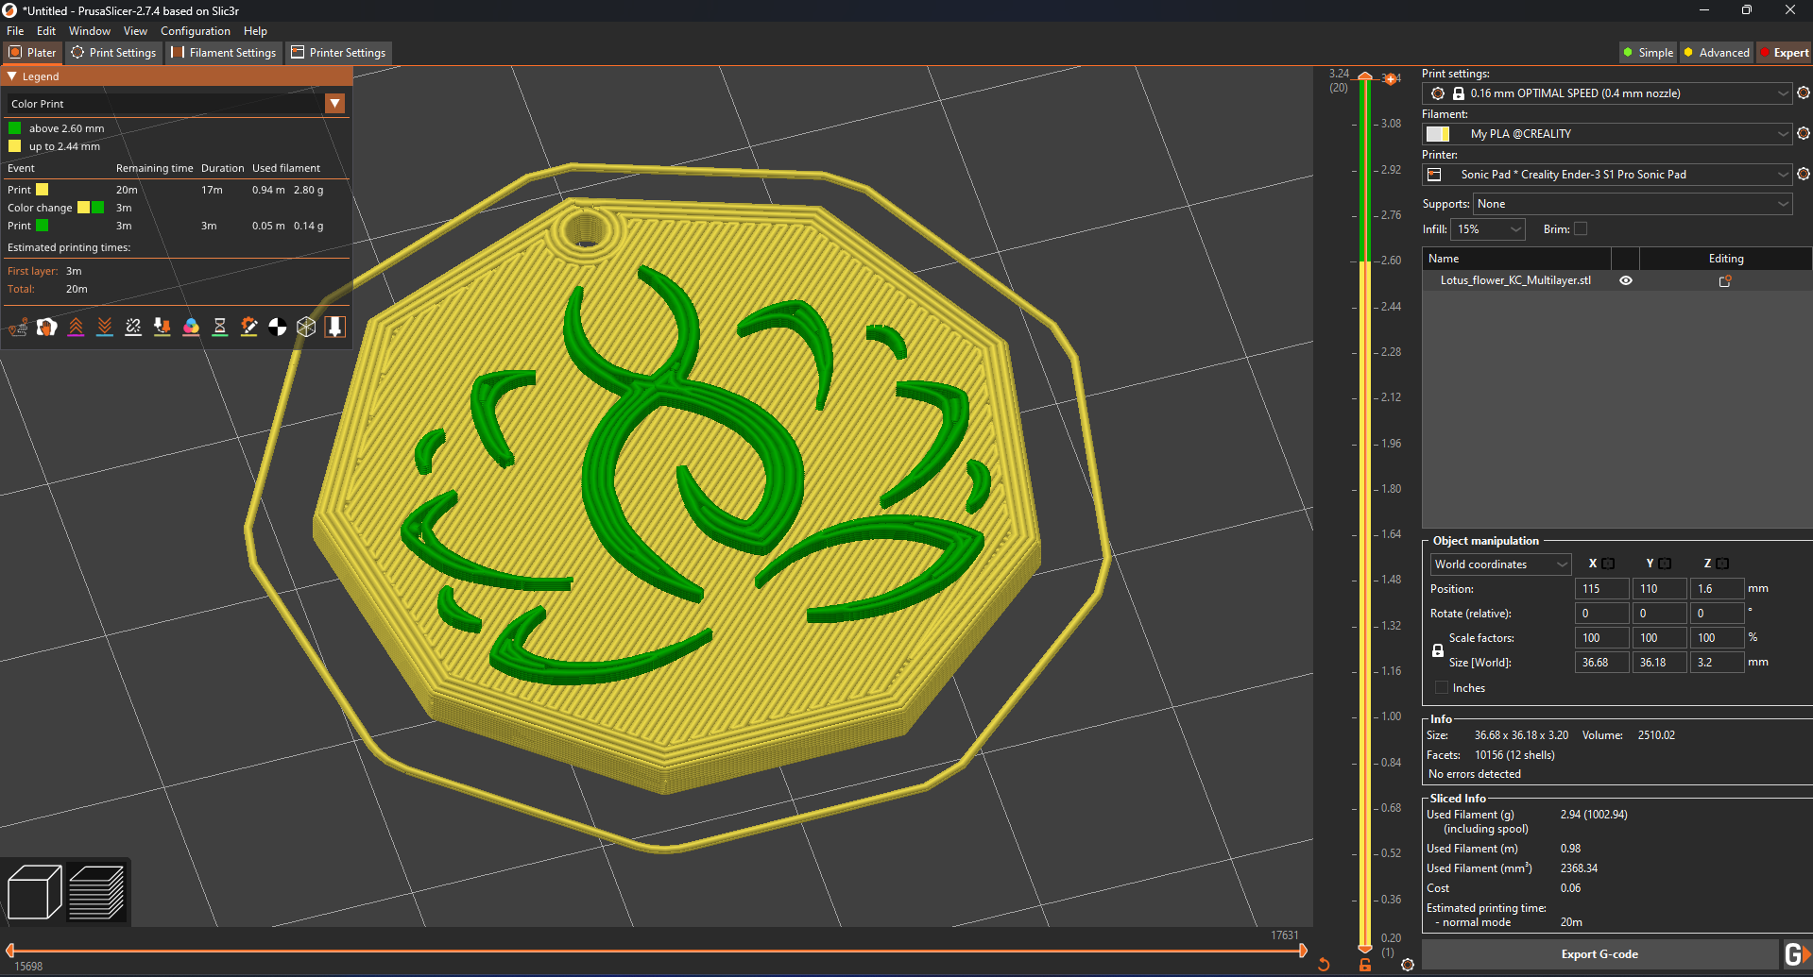Open World coordinates dropdown
The height and width of the screenshot is (977, 1813).
tap(1500, 564)
